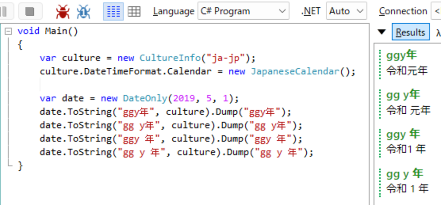Click the Connection label in toolbar

click(x=403, y=11)
